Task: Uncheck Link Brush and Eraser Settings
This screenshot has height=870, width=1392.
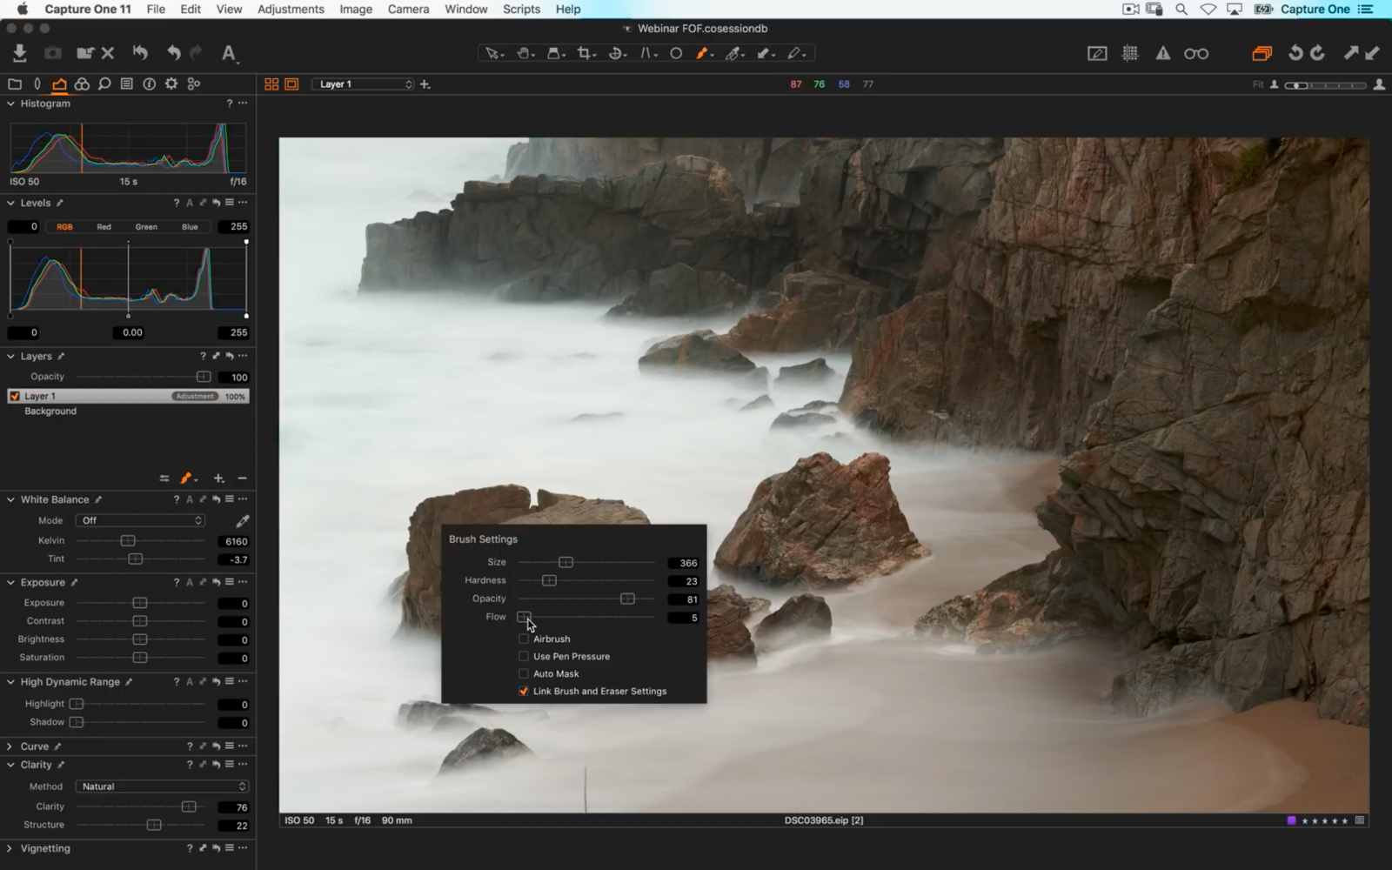Action: [x=523, y=691]
